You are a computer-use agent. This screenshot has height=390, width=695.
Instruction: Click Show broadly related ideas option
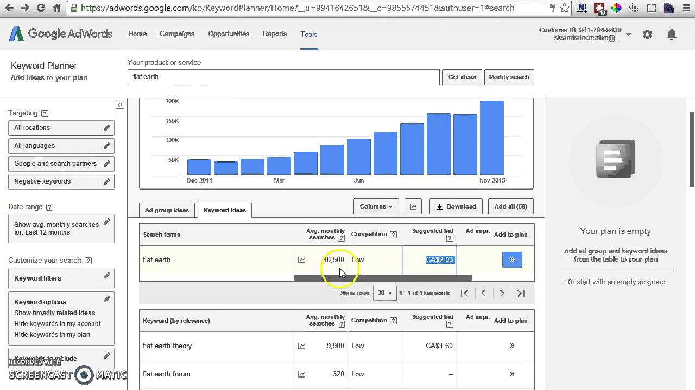54,313
